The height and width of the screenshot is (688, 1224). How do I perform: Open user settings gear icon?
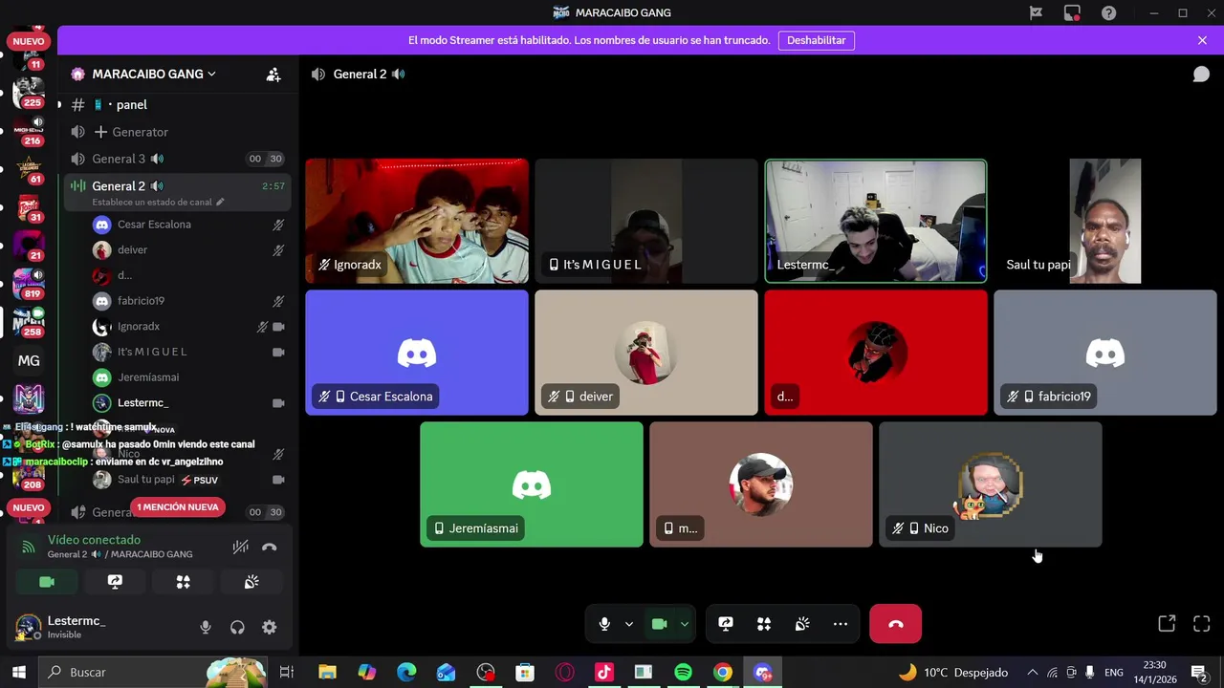[x=270, y=628]
